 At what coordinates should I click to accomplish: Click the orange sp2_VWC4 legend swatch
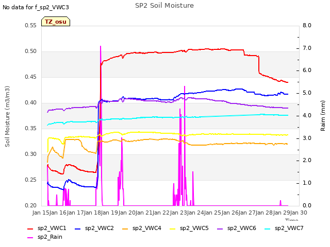pyautogui.click(x=125, y=228)
